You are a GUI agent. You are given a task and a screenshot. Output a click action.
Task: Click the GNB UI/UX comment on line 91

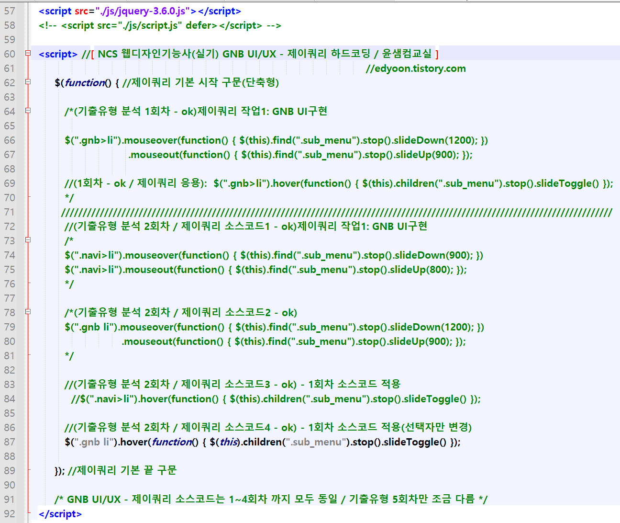tap(271, 500)
